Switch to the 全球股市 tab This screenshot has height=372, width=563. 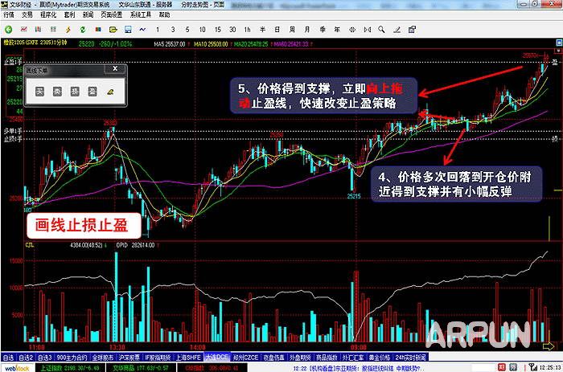point(103,358)
